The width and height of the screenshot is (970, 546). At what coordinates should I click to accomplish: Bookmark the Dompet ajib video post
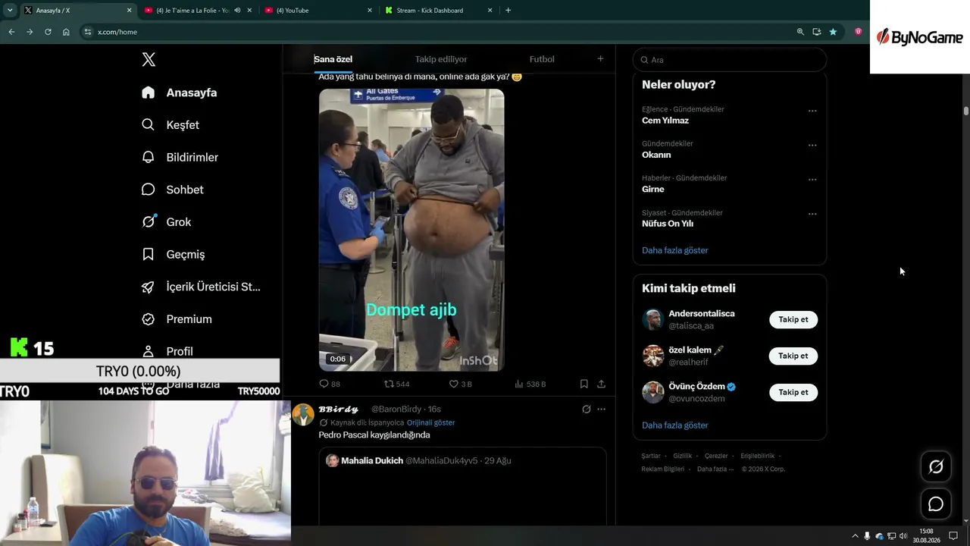point(584,384)
